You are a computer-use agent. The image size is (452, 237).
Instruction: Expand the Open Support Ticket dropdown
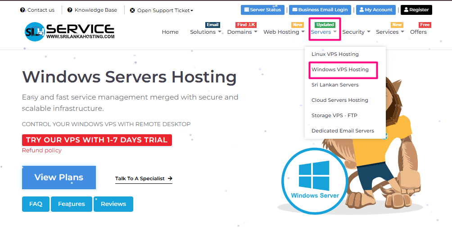tap(162, 10)
